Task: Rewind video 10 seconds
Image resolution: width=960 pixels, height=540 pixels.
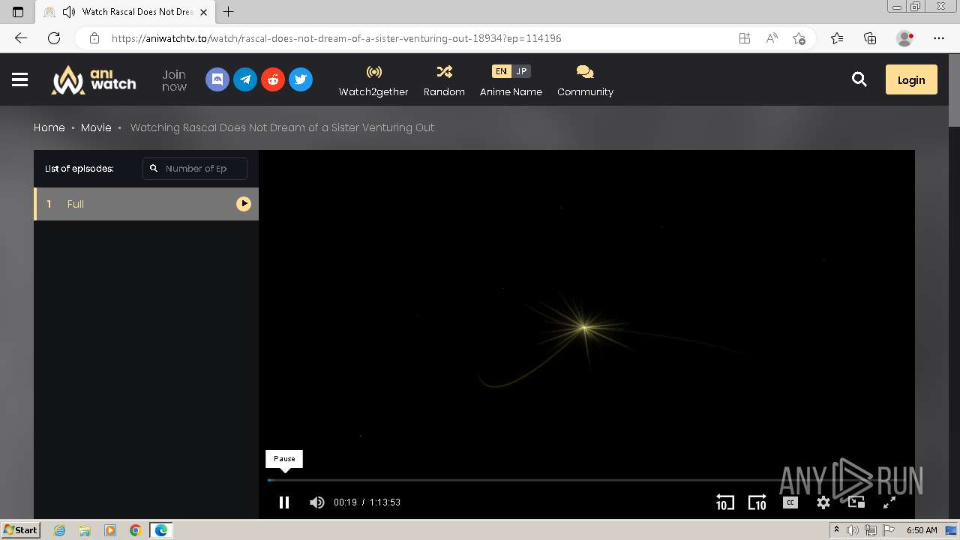Action: (724, 502)
